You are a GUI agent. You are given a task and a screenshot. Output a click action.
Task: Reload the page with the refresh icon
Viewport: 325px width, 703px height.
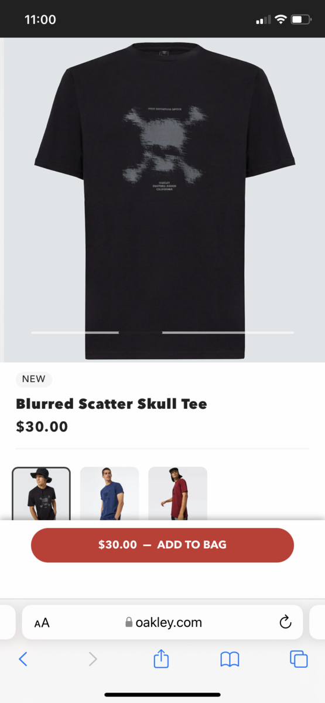pos(285,622)
